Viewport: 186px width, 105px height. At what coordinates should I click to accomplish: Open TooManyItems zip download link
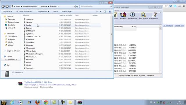(x=38, y=82)
